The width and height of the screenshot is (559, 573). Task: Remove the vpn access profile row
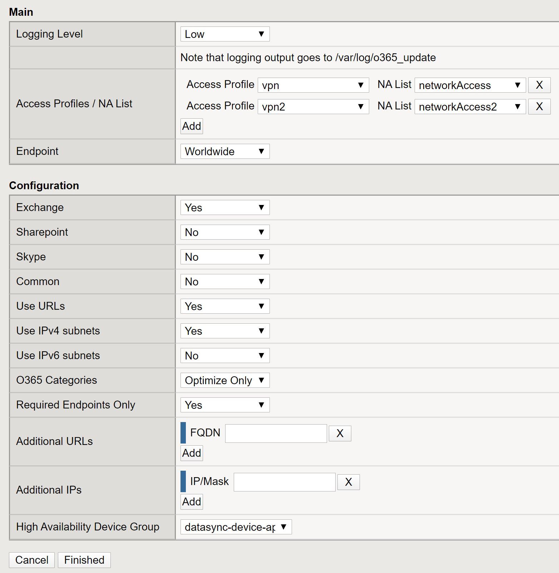[x=539, y=85]
